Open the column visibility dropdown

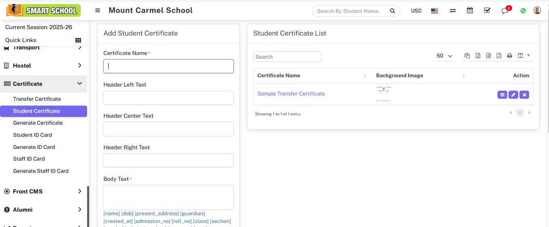pos(523,56)
